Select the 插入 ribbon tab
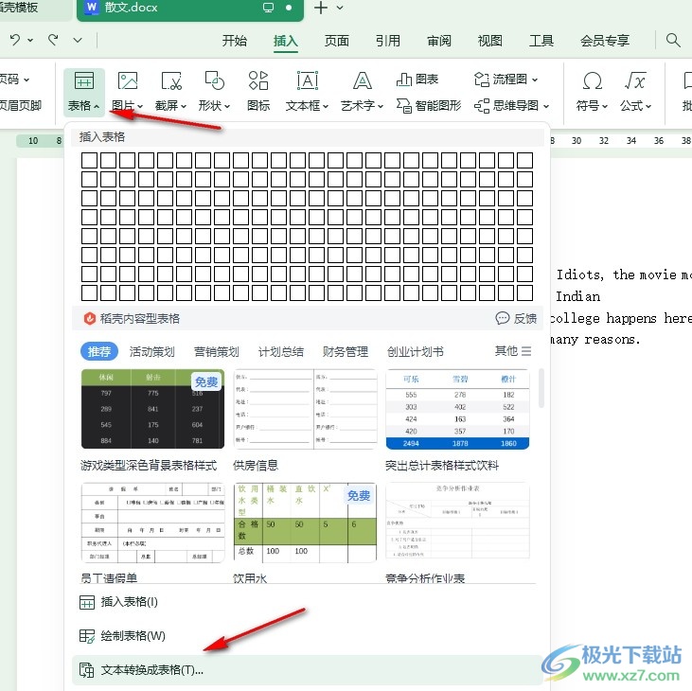 (286, 41)
